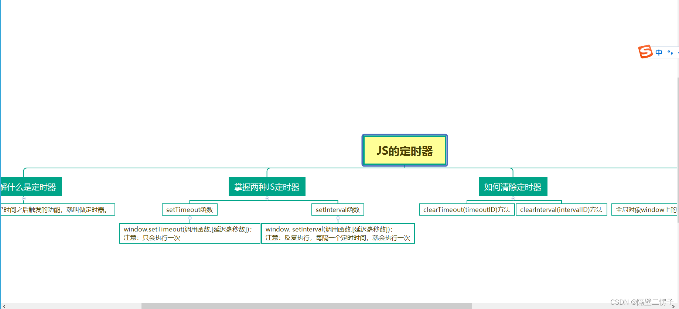
Task: Click the horizontal scrollbar thumb
Action: pos(307,306)
